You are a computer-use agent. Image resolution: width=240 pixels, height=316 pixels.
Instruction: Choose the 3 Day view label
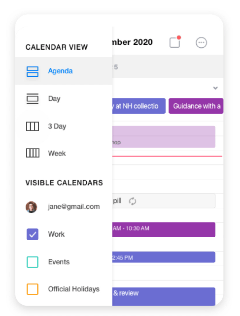tap(57, 126)
